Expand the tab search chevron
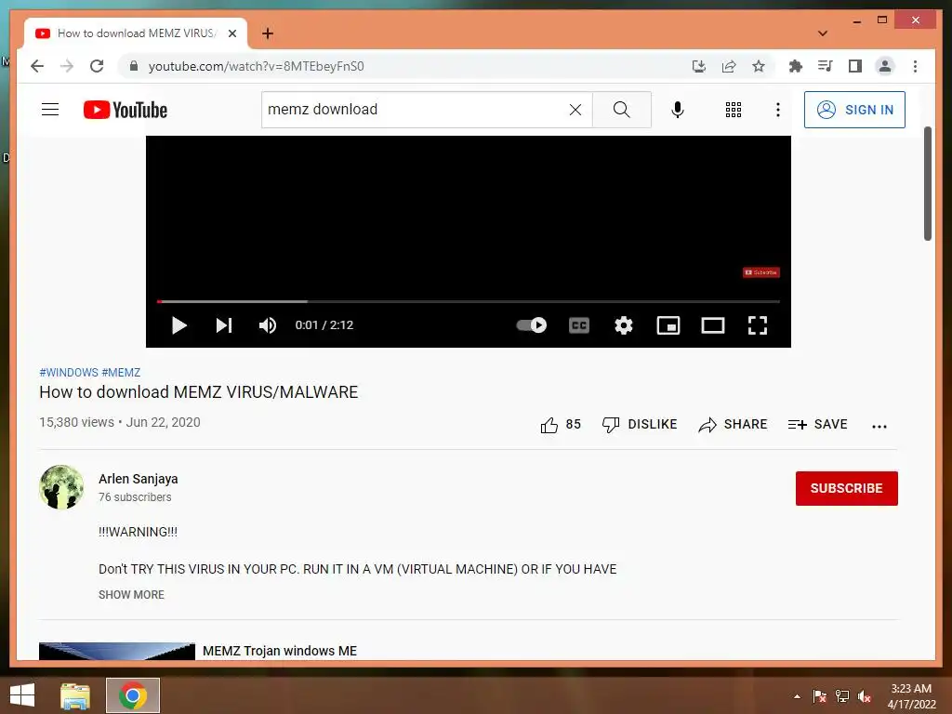Image resolution: width=952 pixels, height=714 pixels. click(823, 33)
